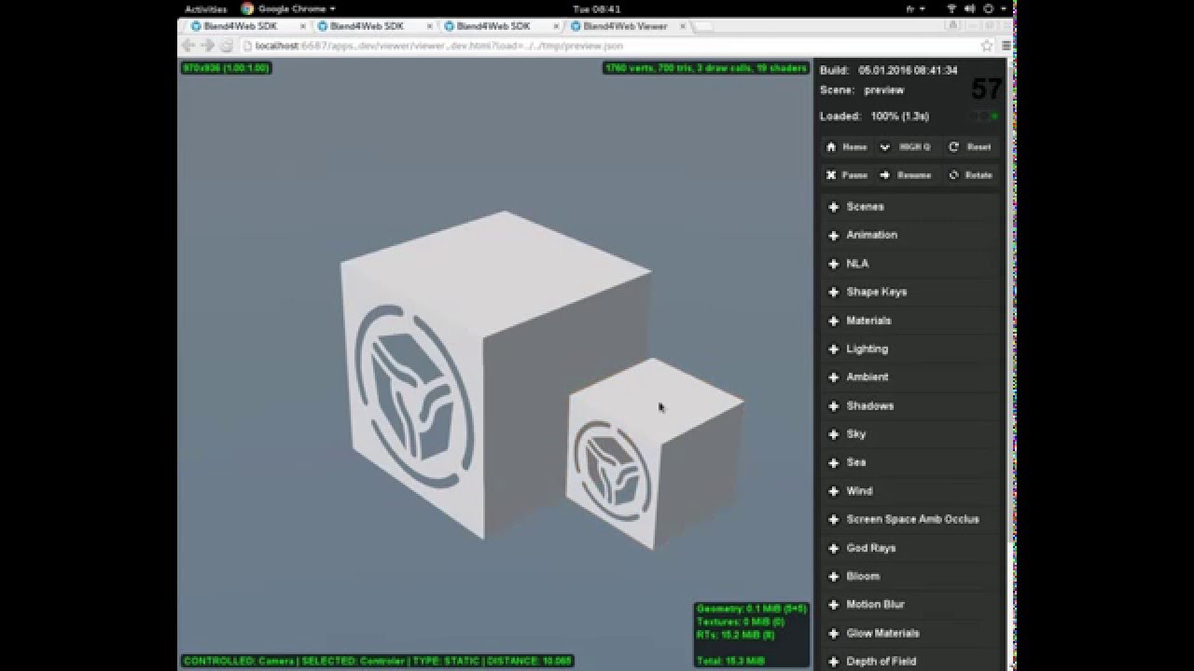Image resolution: width=1194 pixels, height=671 pixels.
Task: Expand the Shape Keys section
Action: click(910, 292)
